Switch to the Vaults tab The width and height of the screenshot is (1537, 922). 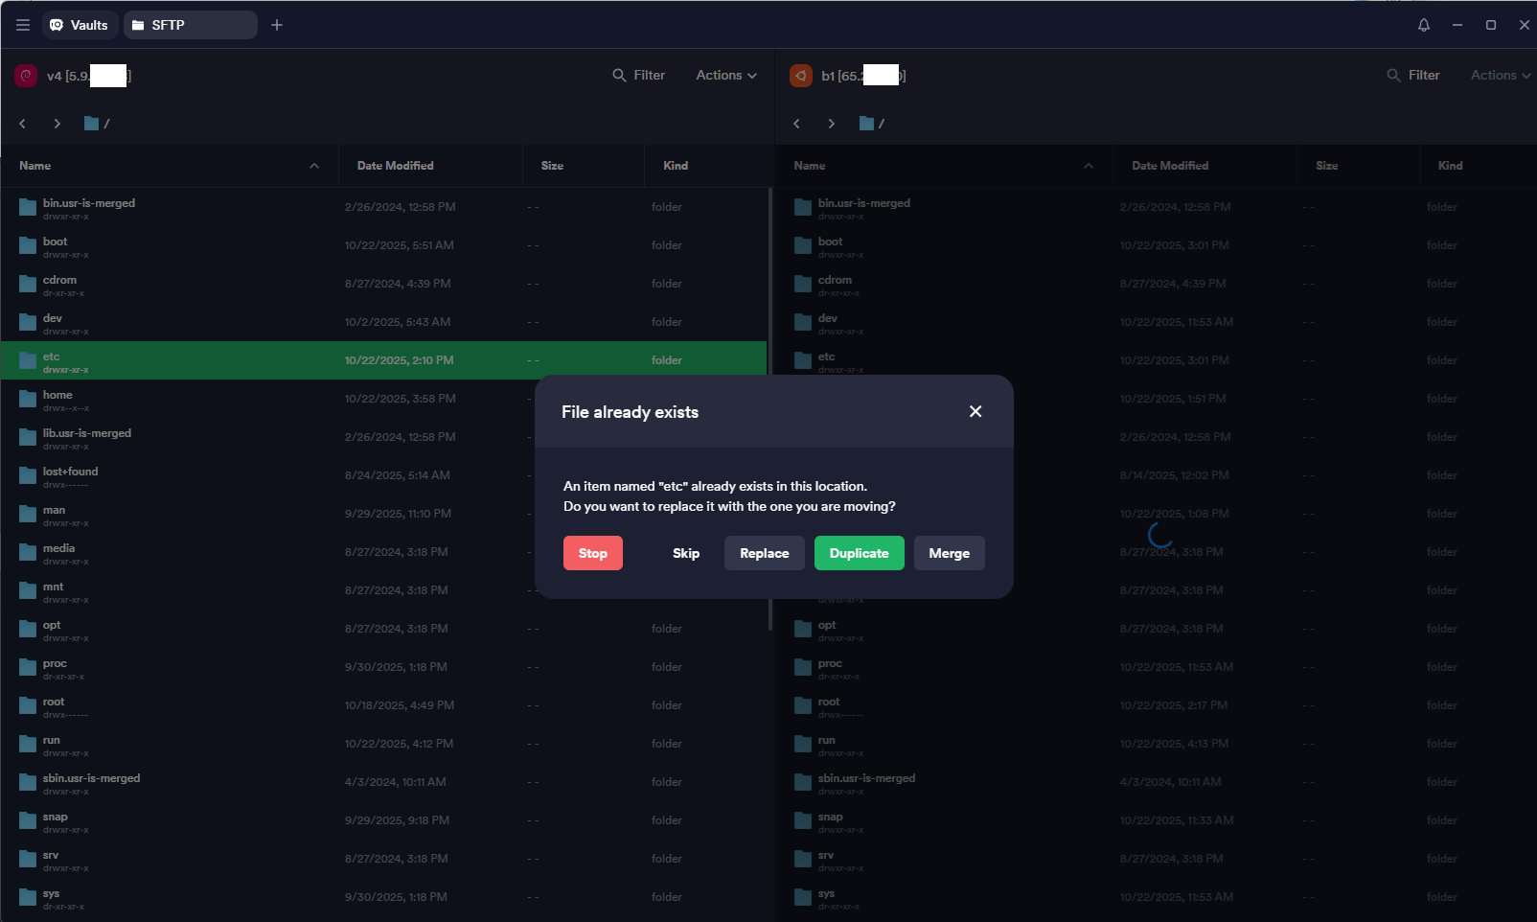(x=80, y=25)
